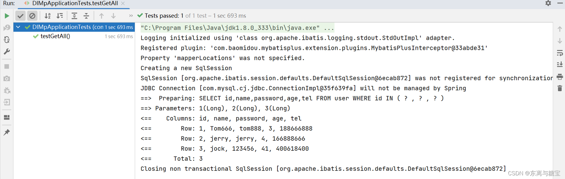Print the console output
The height and width of the screenshot is (179, 565).
[x=560, y=77]
